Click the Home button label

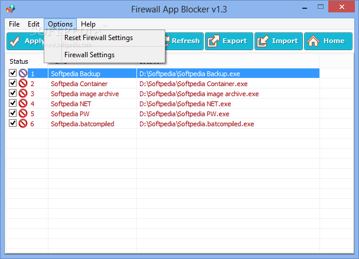334,41
